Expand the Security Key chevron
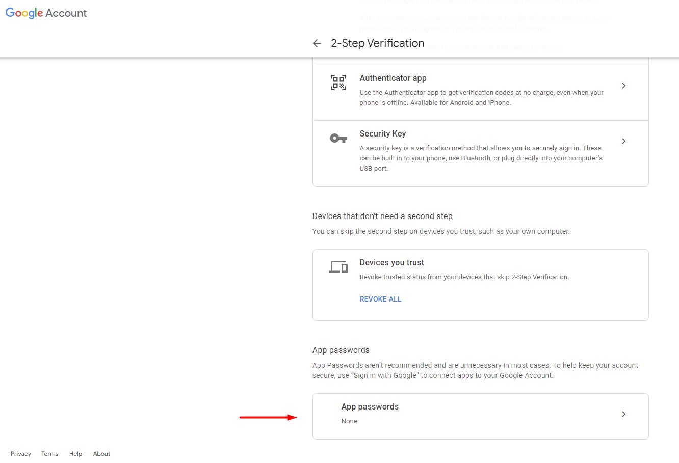The image size is (679, 463). pyautogui.click(x=623, y=141)
